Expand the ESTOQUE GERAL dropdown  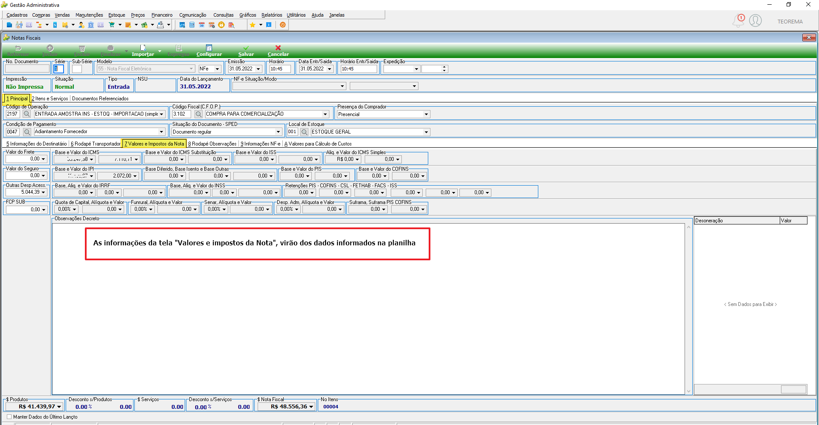coord(426,132)
